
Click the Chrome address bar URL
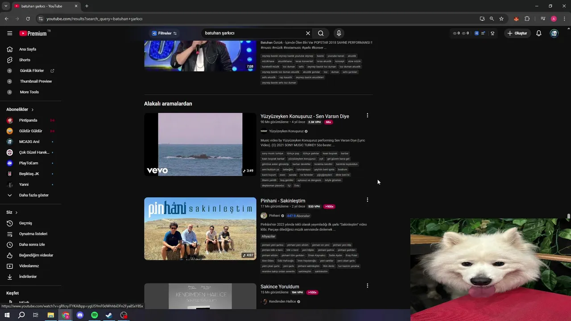click(94, 19)
